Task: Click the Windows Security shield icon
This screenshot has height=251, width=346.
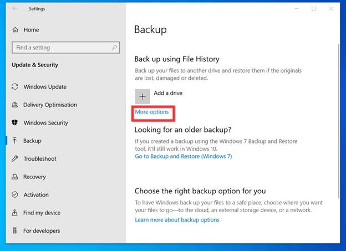Action: click(15, 123)
